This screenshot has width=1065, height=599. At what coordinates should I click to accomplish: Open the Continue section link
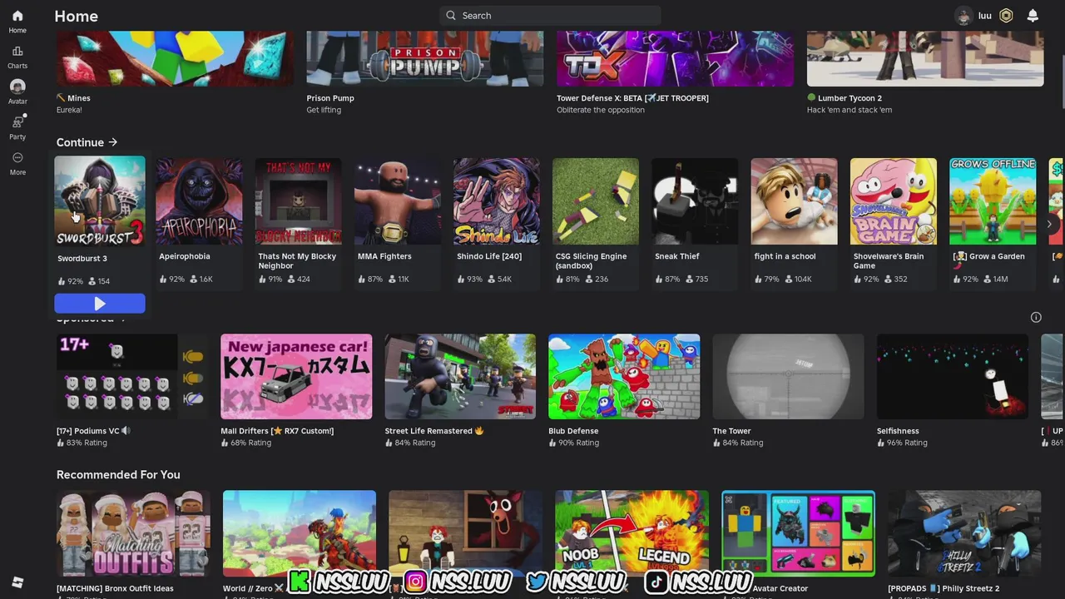coord(87,142)
